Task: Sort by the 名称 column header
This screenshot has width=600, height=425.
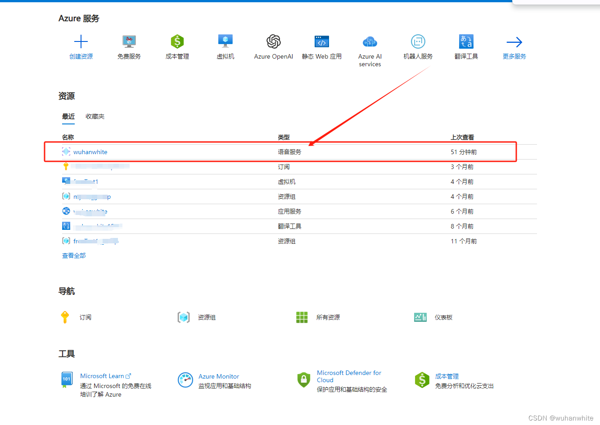Action: click(68, 137)
